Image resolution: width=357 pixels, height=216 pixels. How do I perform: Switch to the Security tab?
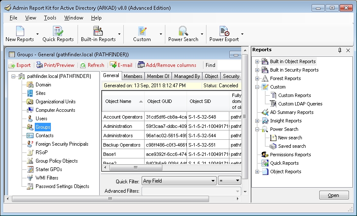click(231, 76)
